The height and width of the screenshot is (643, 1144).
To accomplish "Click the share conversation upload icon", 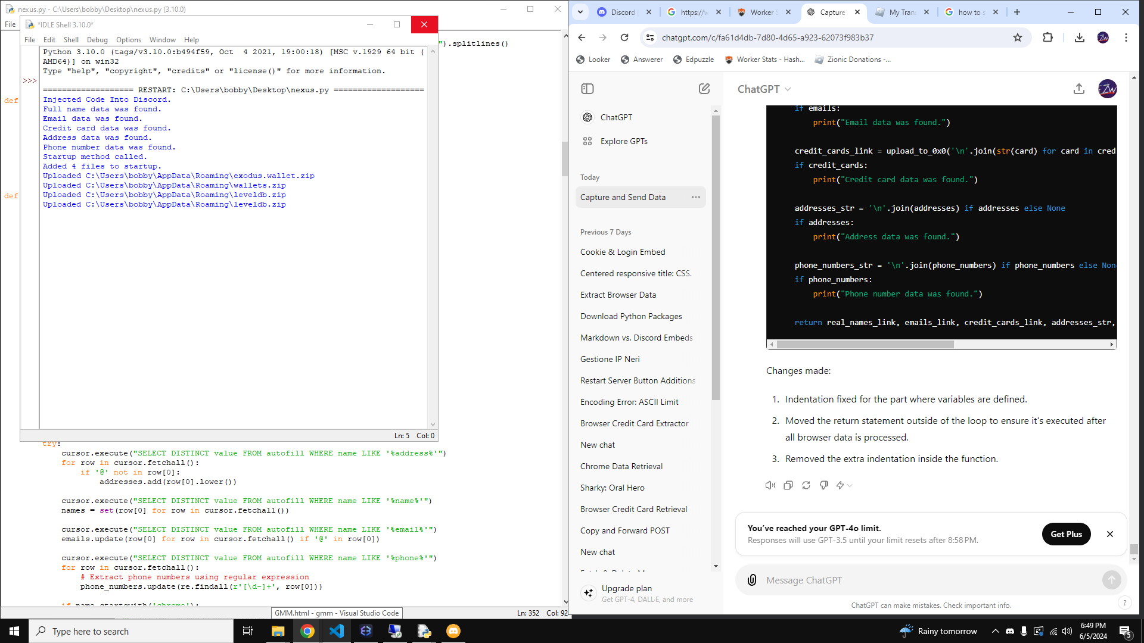I will [x=1078, y=89].
